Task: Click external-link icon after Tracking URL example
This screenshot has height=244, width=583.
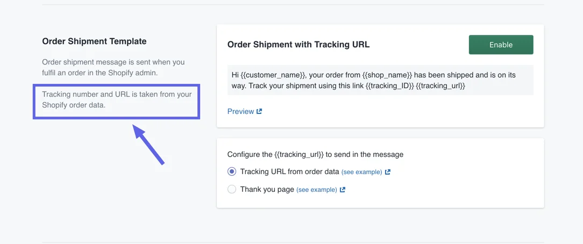Action: tap(388, 172)
